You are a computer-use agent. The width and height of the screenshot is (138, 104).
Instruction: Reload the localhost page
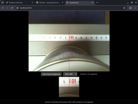12,8
